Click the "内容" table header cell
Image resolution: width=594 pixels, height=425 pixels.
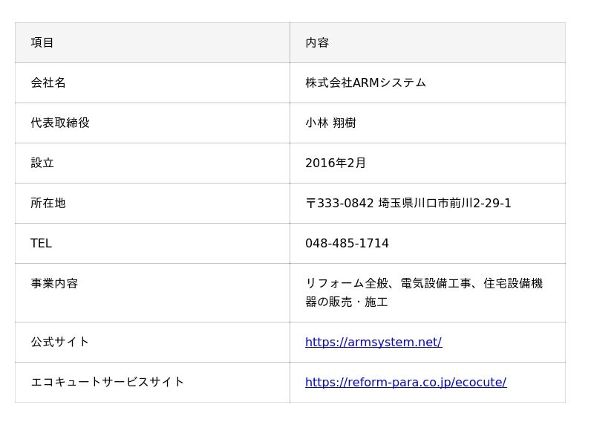tap(317, 42)
